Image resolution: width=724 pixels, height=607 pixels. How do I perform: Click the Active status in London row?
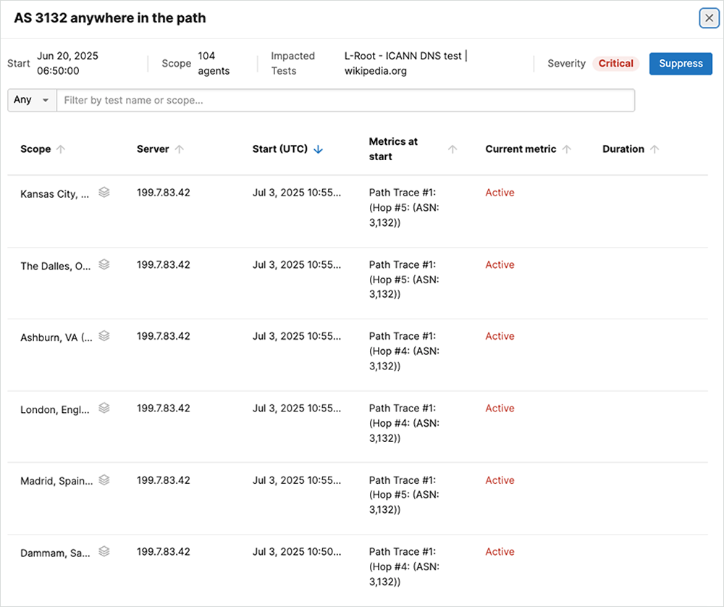point(500,409)
